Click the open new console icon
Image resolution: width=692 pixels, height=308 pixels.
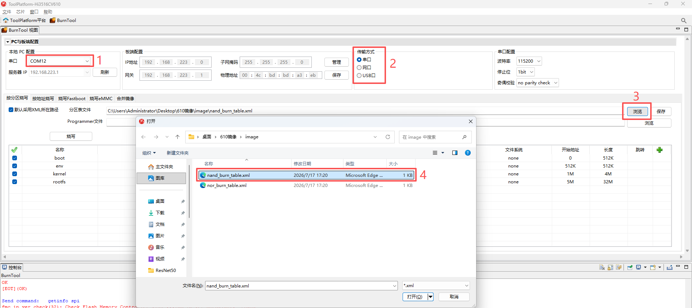pyautogui.click(x=653, y=267)
